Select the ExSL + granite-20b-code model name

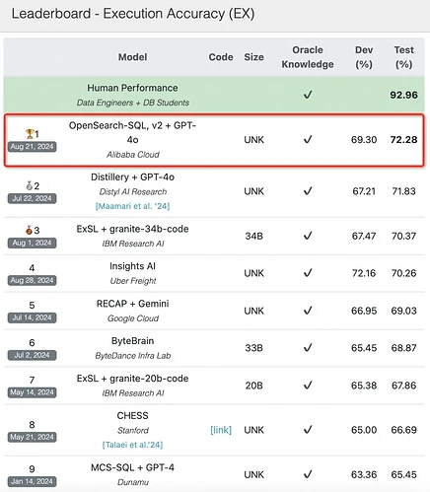[132, 379]
